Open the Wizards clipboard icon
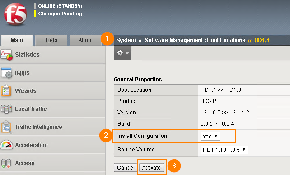Image resolution: width=290 pixels, height=175 pixels. point(6,91)
